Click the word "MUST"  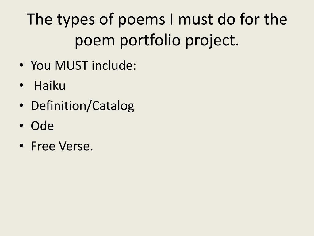click(71, 65)
